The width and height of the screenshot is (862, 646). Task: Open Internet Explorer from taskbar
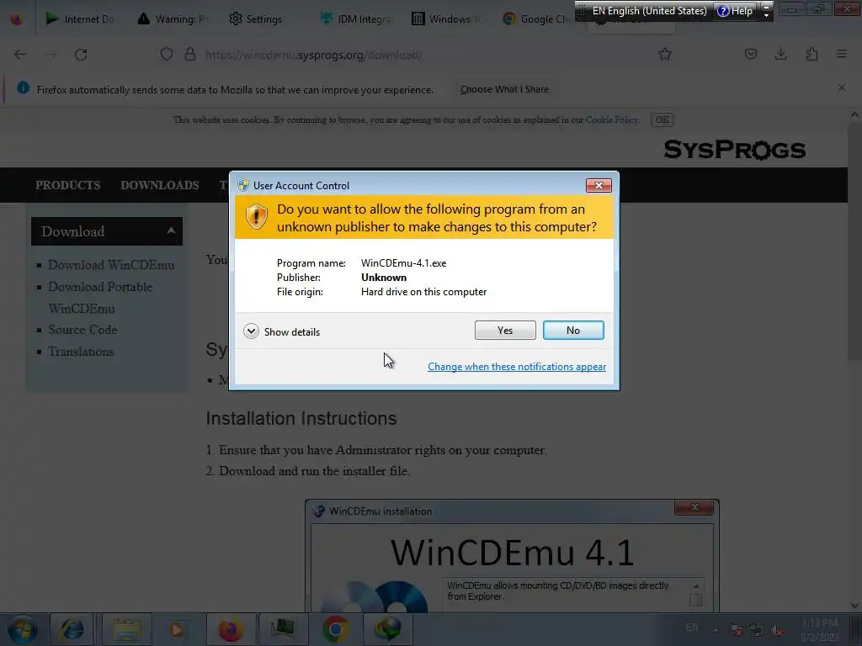pos(72,629)
